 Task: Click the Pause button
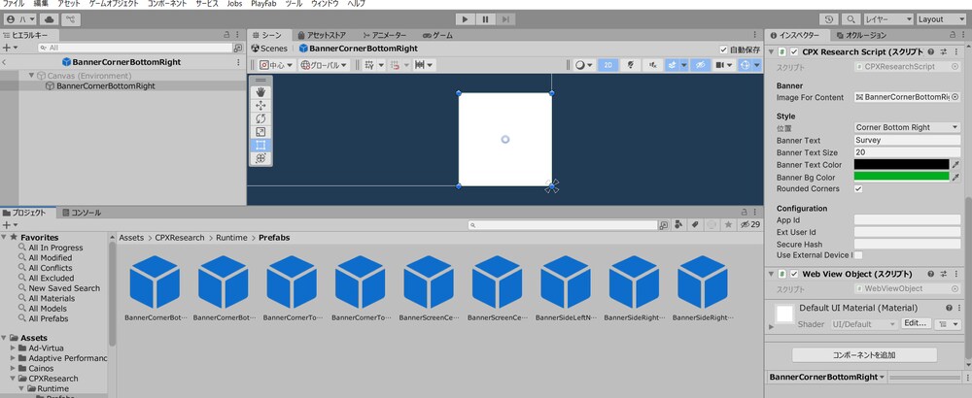pyautogui.click(x=485, y=19)
